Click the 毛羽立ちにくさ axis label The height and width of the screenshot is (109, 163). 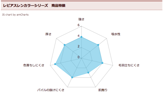coord(129,65)
